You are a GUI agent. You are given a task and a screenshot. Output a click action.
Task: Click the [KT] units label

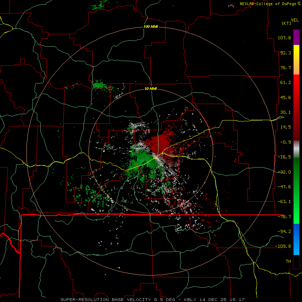click(x=286, y=23)
